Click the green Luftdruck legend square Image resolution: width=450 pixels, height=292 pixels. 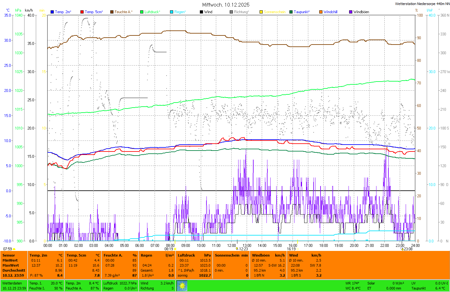click(142, 12)
